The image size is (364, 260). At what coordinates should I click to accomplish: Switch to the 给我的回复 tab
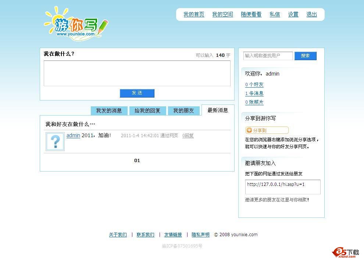[x=147, y=110]
